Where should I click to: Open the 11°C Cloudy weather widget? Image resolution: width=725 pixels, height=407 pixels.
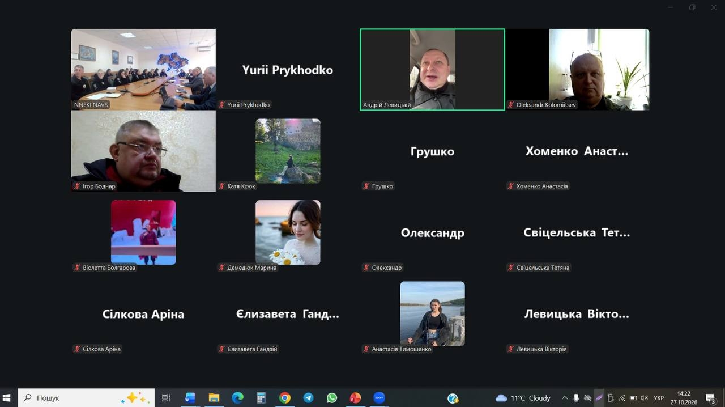523,398
